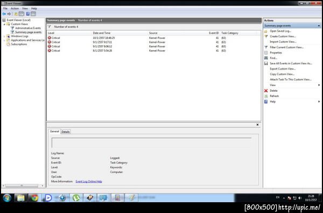Open the View menu
The width and height of the screenshot is (323, 213).
tap(25, 9)
